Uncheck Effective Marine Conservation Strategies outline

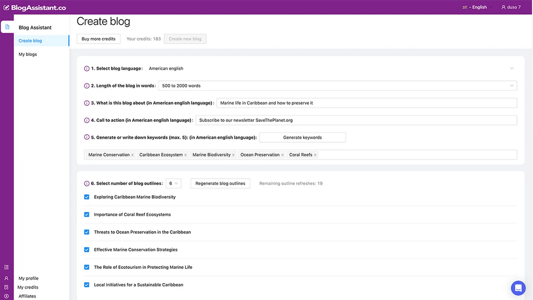(x=87, y=250)
